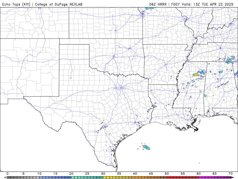Click the color bar label "35"
Screen dimensions: 238x179
coord(119,174)
